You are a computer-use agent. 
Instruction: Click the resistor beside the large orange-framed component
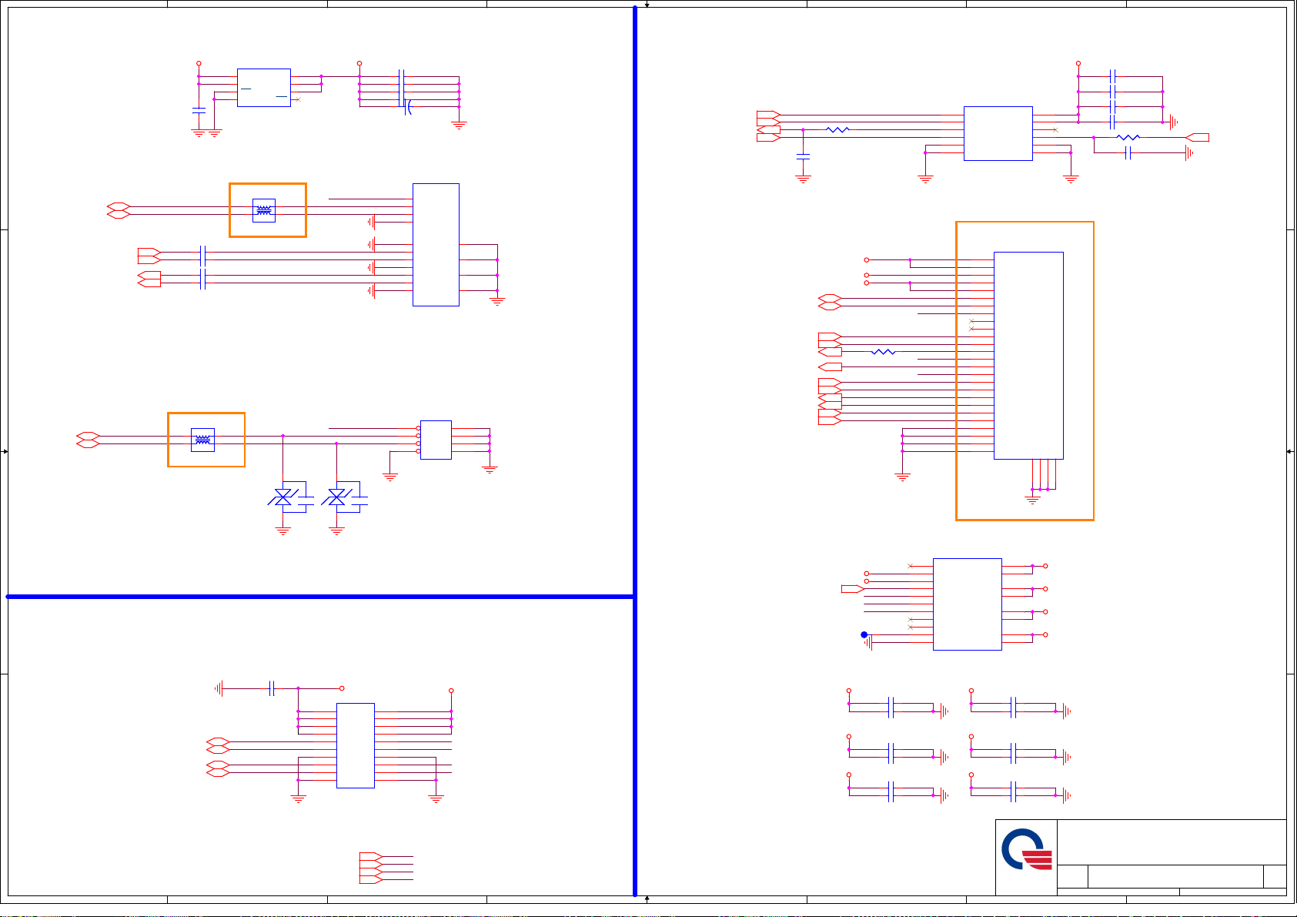click(x=883, y=352)
